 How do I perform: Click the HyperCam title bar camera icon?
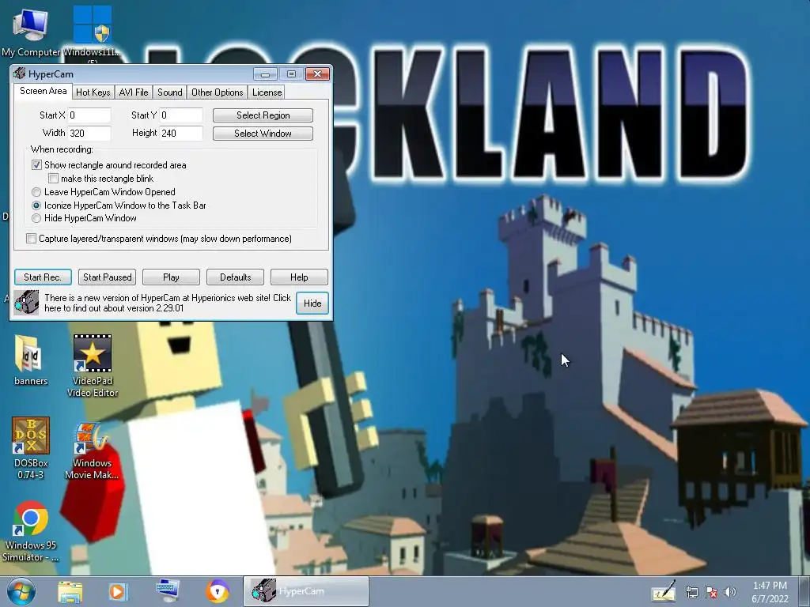click(x=19, y=74)
